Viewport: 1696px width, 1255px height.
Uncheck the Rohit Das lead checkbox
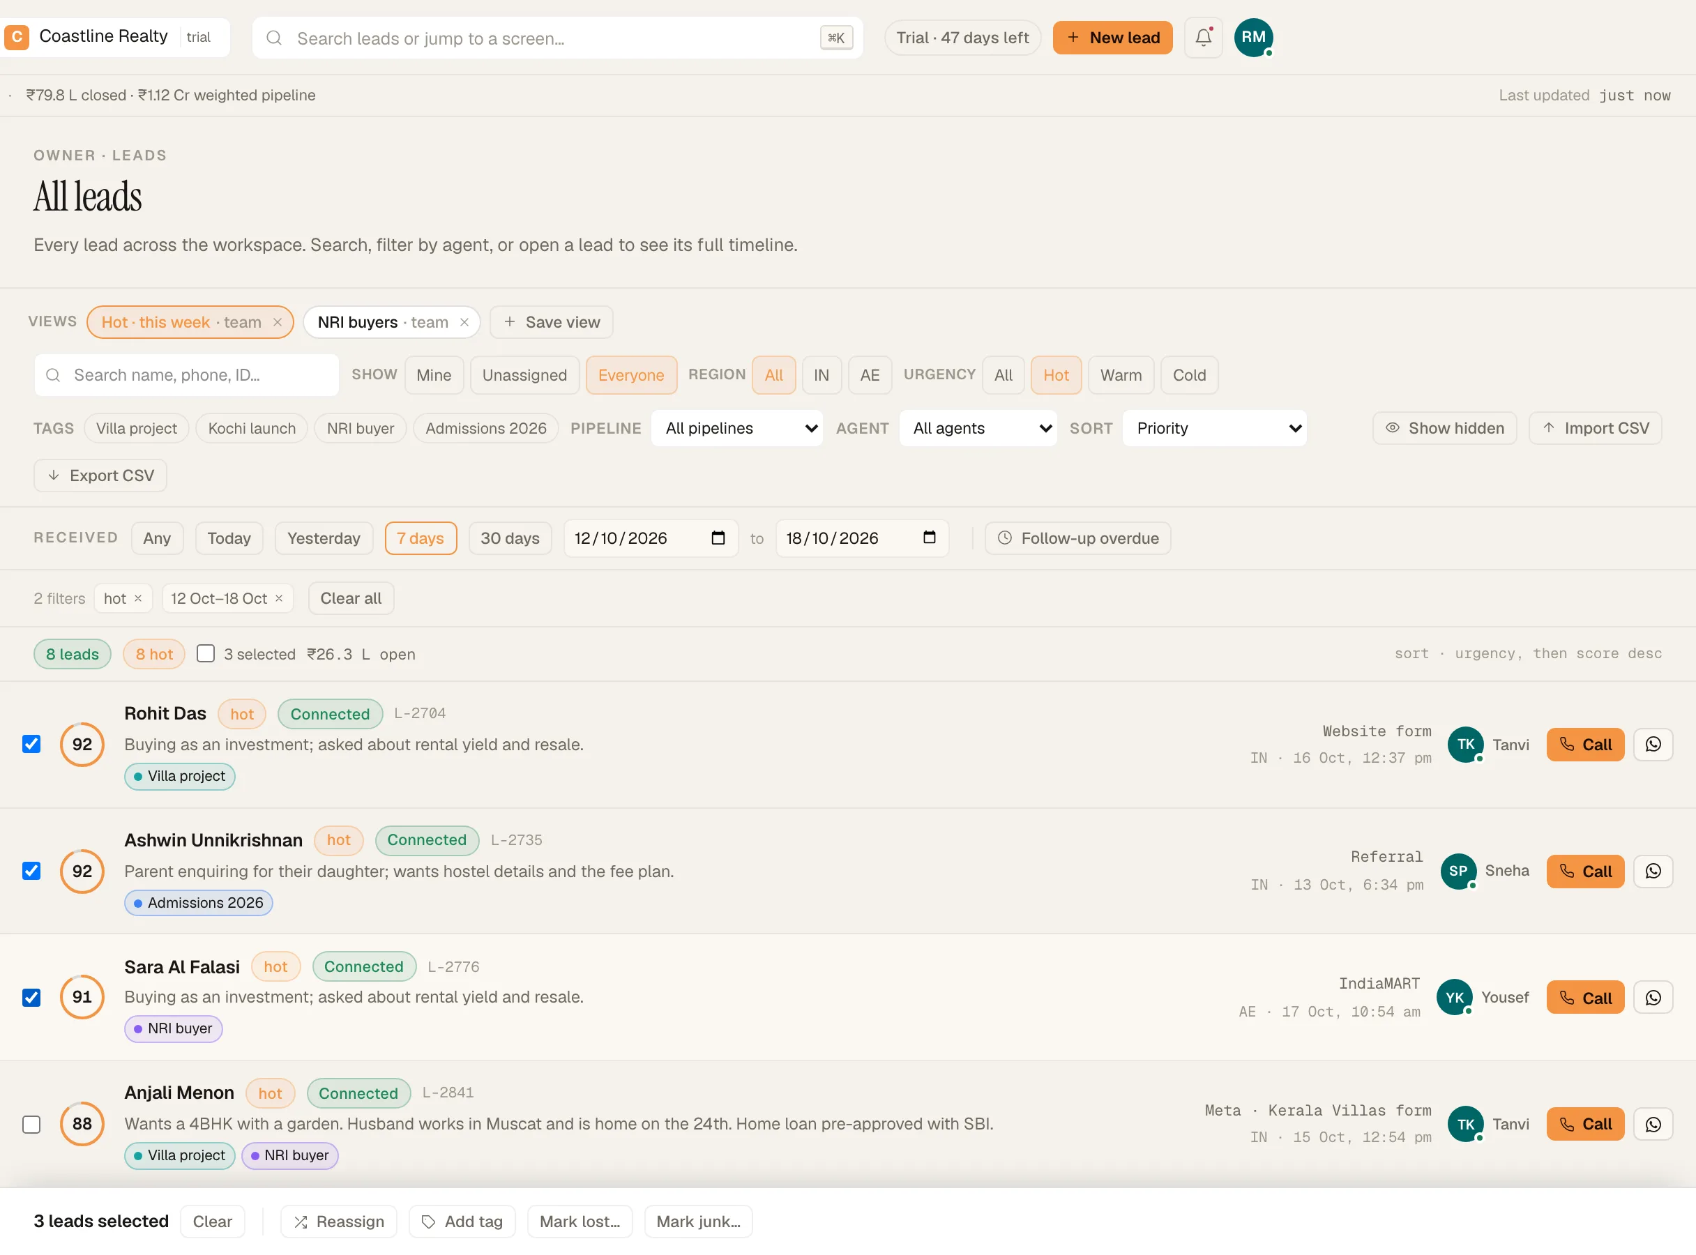31,745
